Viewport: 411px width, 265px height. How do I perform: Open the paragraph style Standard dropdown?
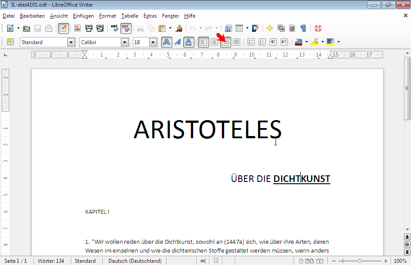pos(71,42)
